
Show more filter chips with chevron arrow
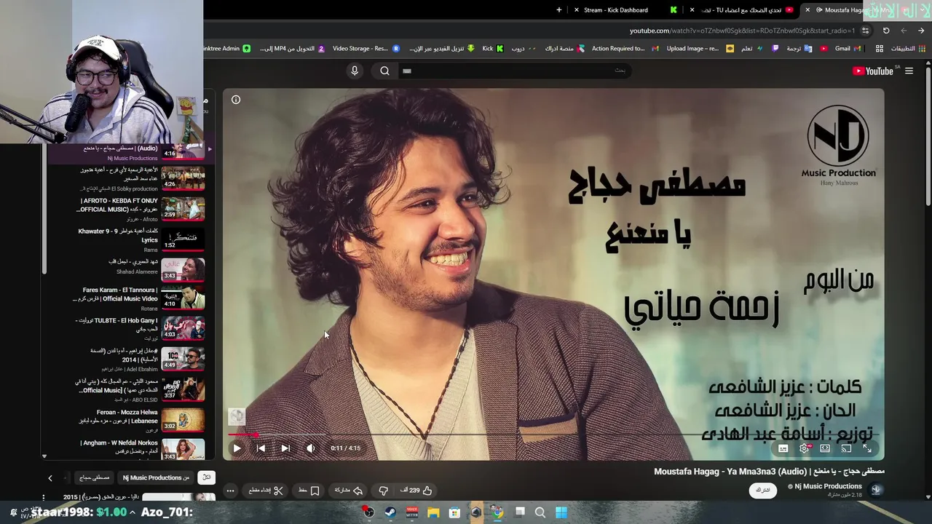pos(50,478)
